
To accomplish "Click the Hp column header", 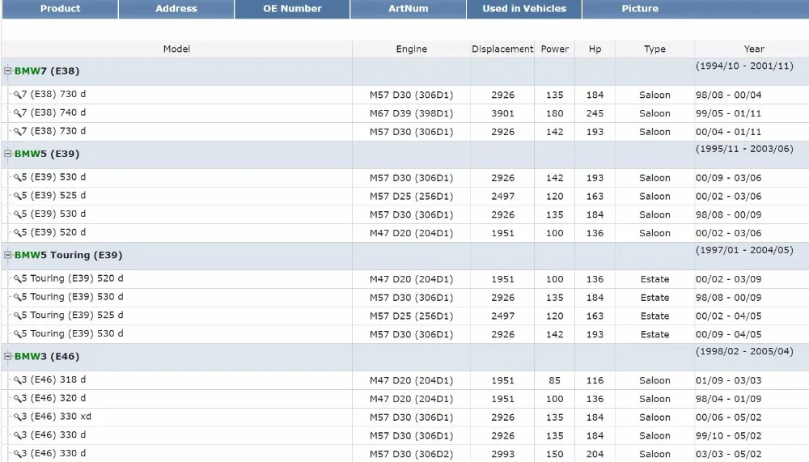I will (x=595, y=49).
